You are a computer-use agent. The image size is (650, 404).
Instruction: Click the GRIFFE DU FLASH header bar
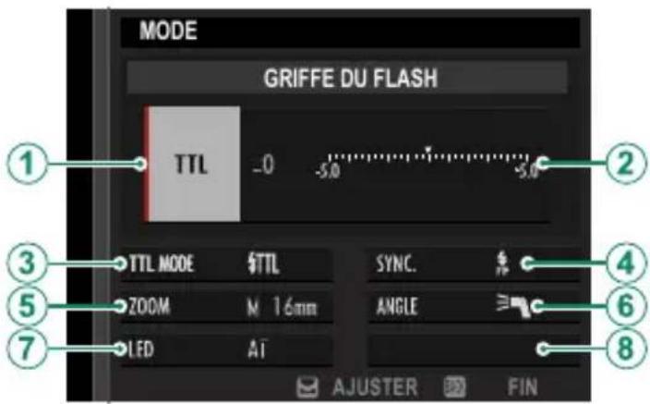347,78
